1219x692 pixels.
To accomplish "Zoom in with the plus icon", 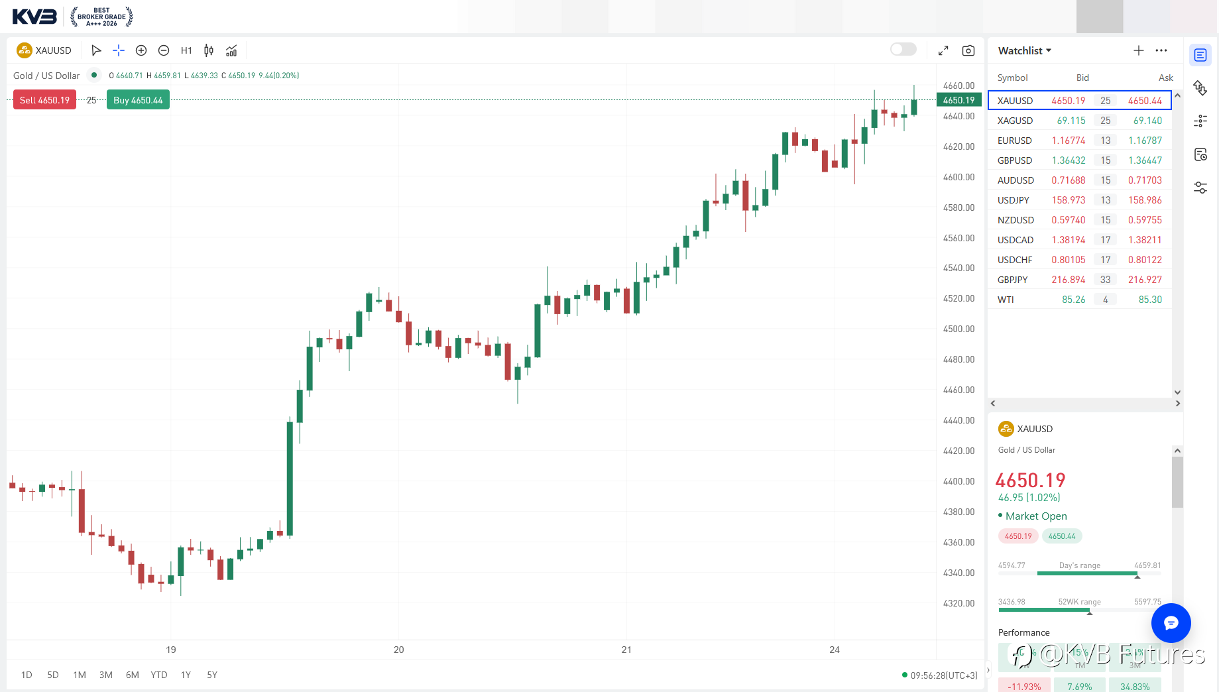I will click(141, 50).
